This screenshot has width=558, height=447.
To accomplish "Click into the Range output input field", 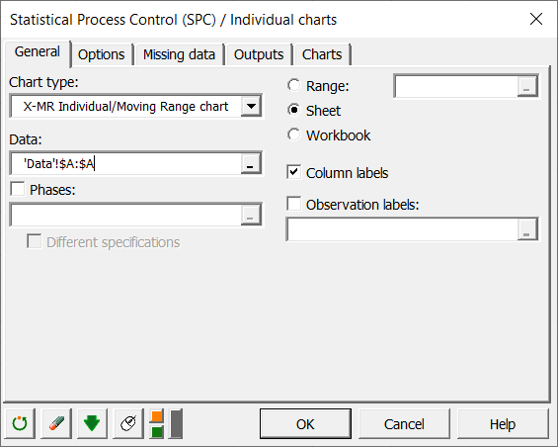I will [456, 86].
